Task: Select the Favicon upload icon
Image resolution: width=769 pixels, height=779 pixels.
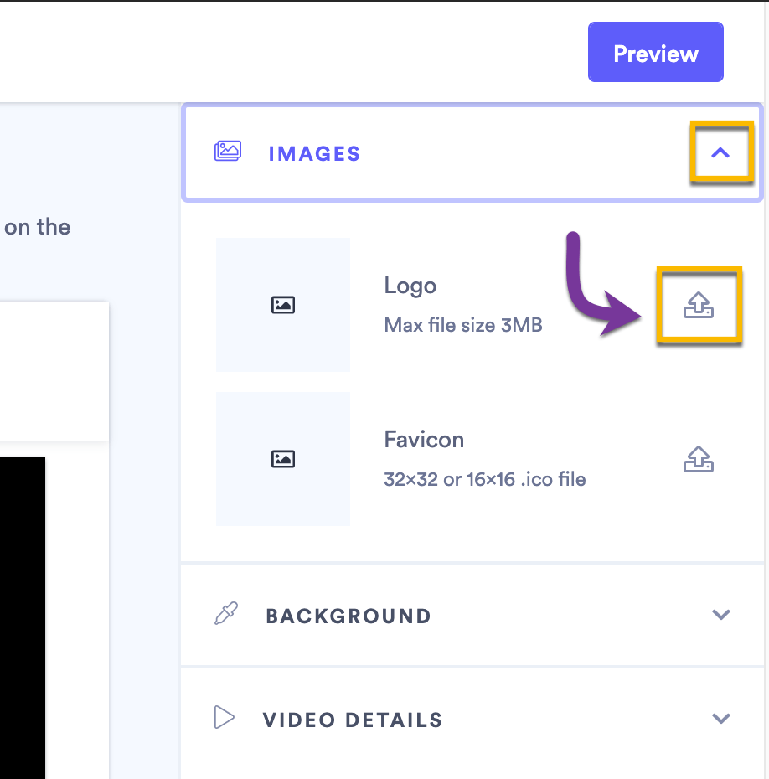Action: pyautogui.click(x=699, y=459)
